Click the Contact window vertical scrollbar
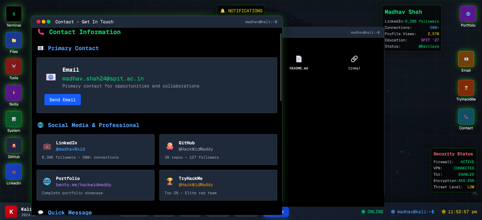Screen dimensions: 482x220 pyautogui.click(x=281, y=67)
